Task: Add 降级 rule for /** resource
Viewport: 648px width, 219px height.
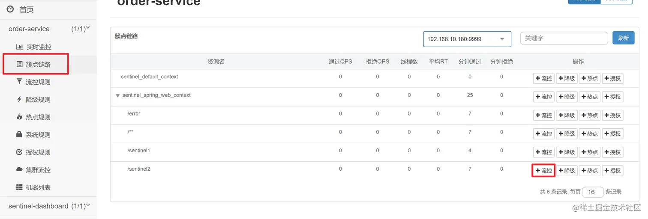Action: pyautogui.click(x=567, y=134)
